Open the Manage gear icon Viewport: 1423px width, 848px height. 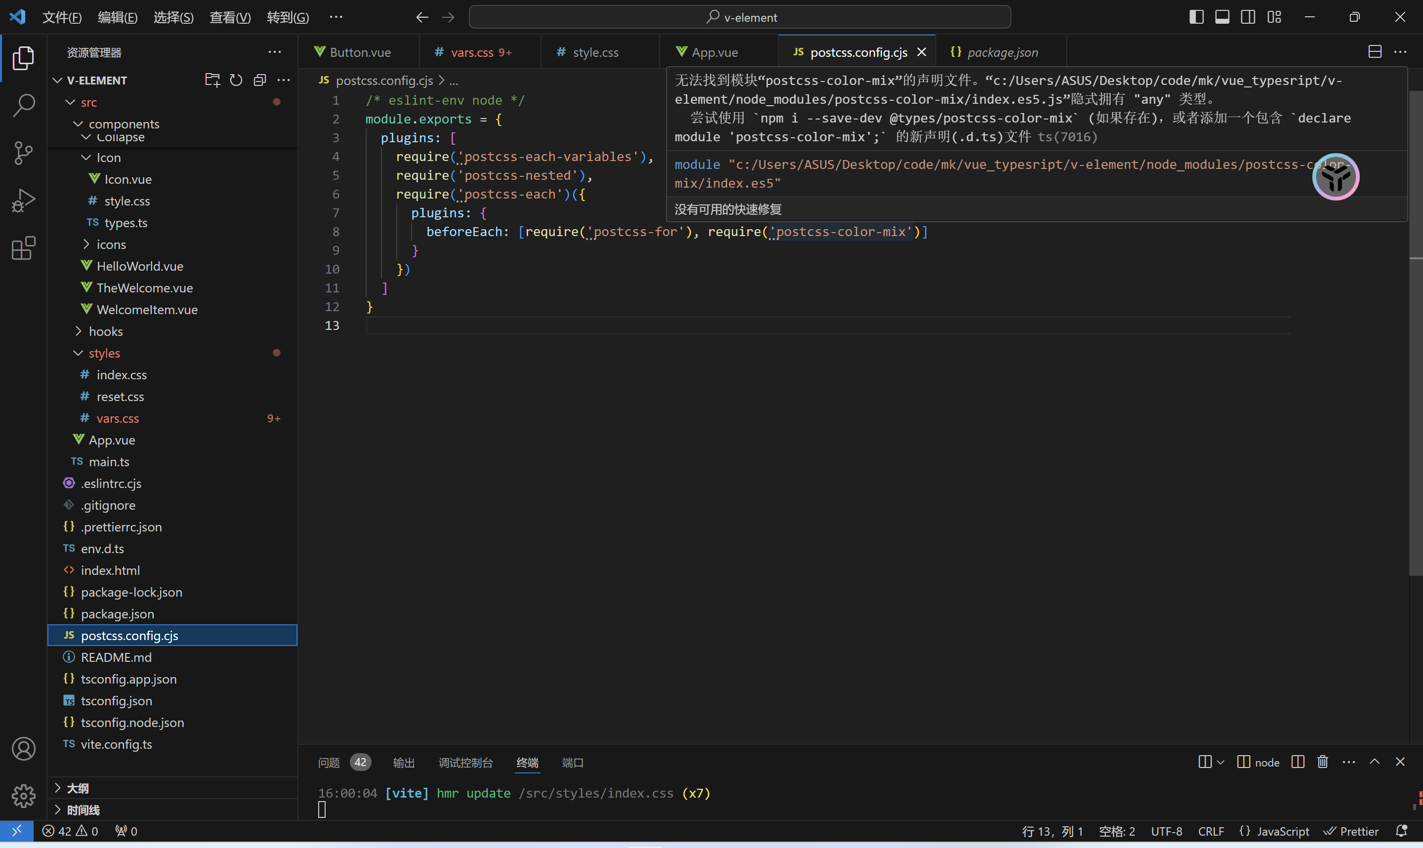pyautogui.click(x=23, y=796)
